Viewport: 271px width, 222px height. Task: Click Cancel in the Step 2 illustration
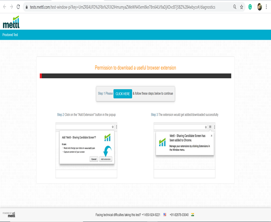click(x=94, y=159)
